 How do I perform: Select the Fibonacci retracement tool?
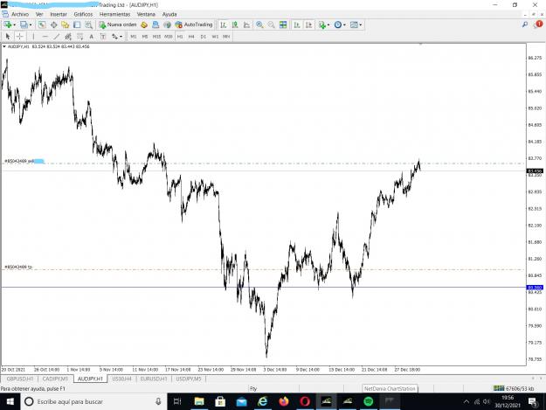point(80,36)
